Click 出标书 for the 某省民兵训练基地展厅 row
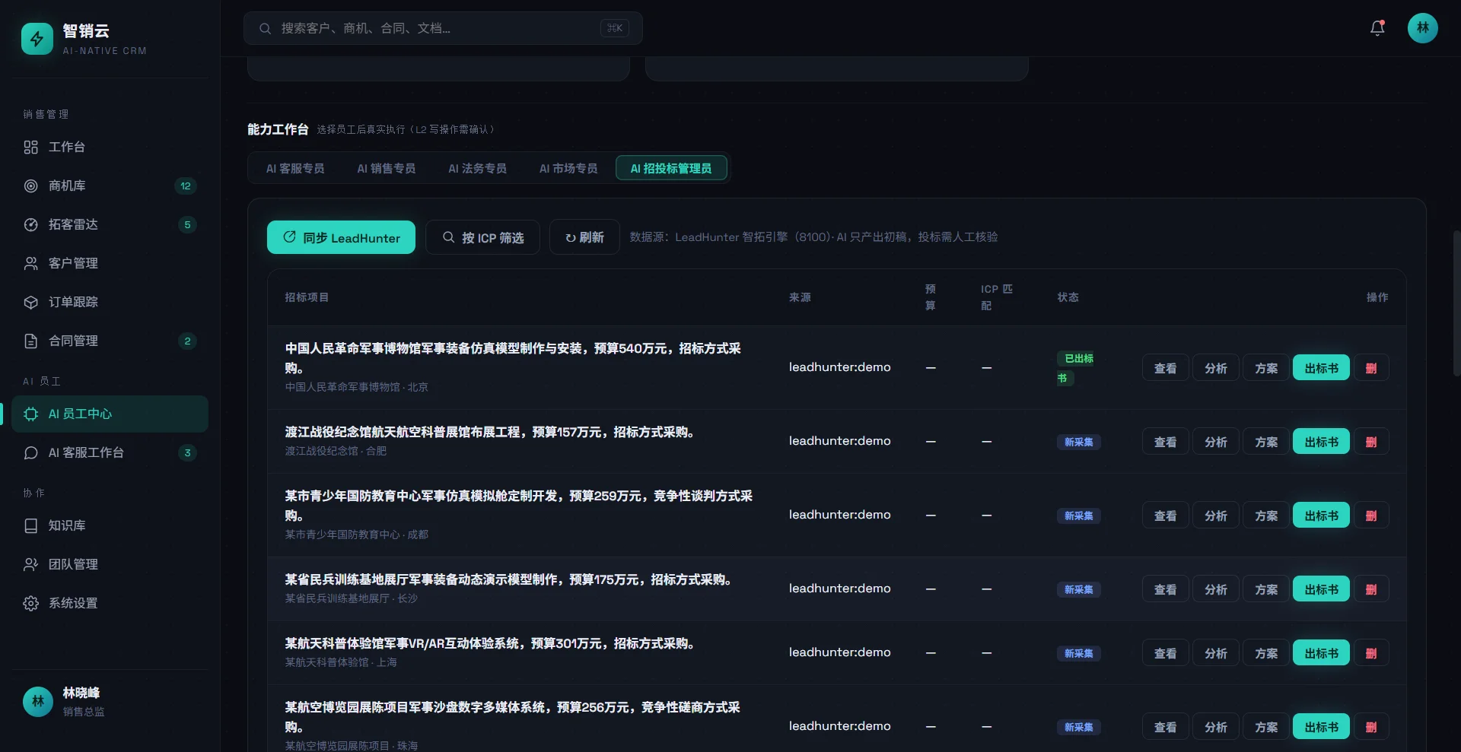The height and width of the screenshot is (752, 1461). pyautogui.click(x=1321, y=589)
